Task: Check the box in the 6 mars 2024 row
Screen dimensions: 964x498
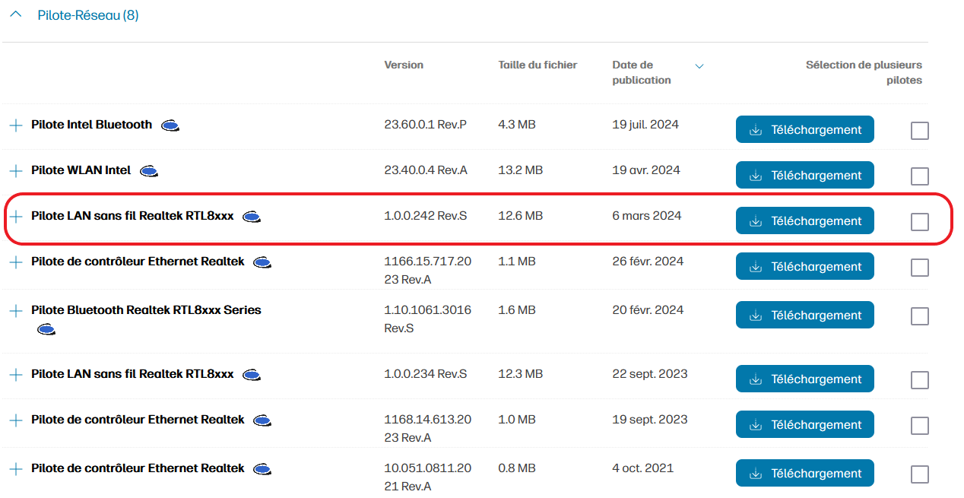Action: (x=920, y=222)
